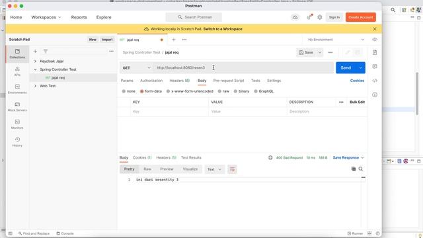Switch response view to Raw
This screenshot has height=238, width=423.
point(147,169)
